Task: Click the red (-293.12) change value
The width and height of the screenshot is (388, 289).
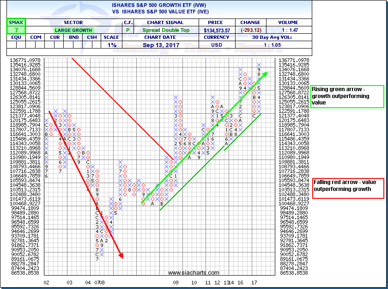Action: tap(250, 30)
